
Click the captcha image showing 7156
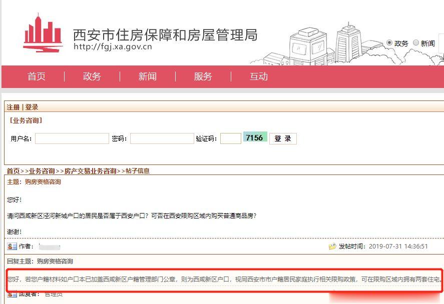[x=255, y=136]
